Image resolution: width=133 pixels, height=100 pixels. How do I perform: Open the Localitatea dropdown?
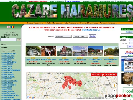tap(63, 36)
